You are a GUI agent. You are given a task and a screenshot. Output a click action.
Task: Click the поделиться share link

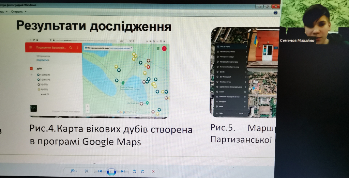coord(43,60)
